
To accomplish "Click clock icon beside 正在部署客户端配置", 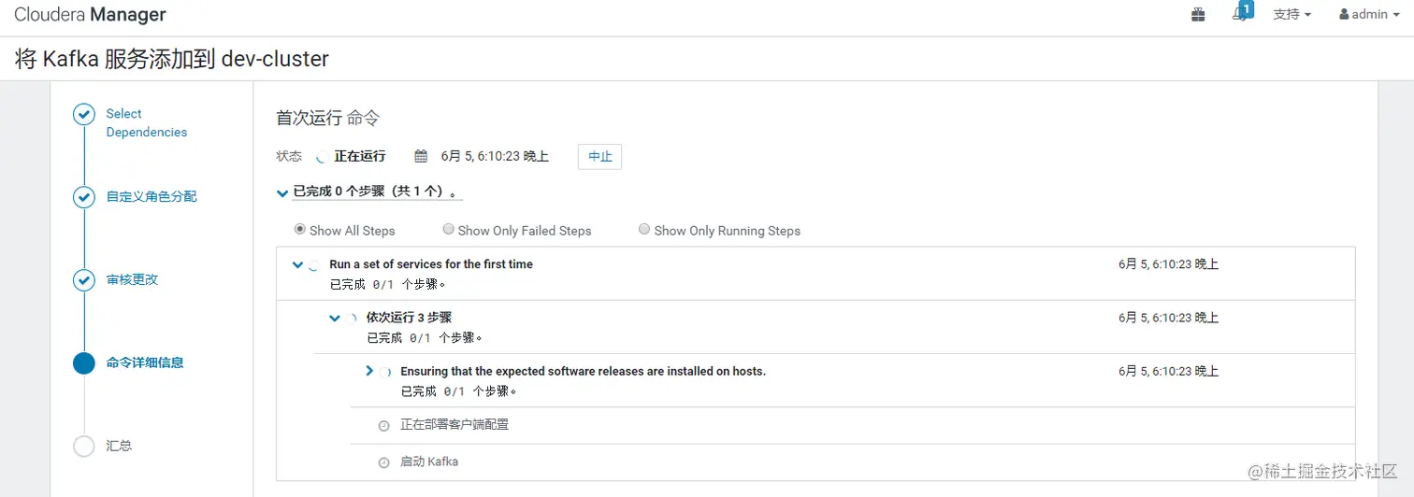I will pyautogui.click(x=383, y=426).
